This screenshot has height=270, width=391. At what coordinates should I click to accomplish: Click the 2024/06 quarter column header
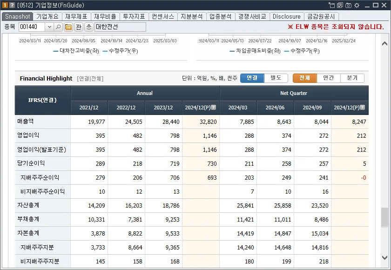pyautogui.click(x=275, y=108)
